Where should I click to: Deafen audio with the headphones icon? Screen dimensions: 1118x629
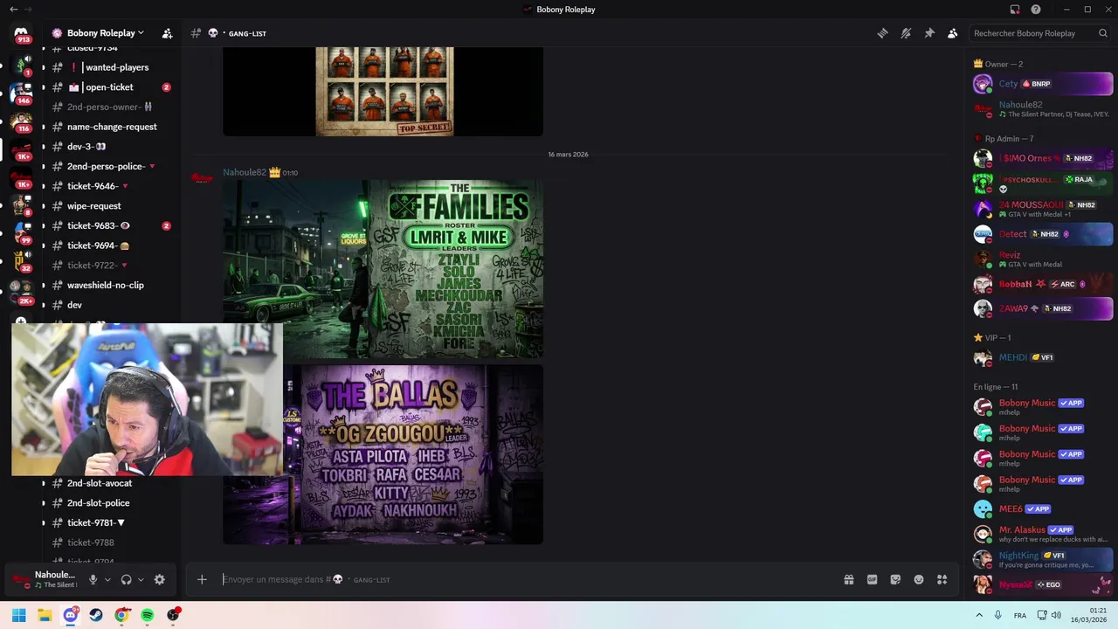coord(126,579)
